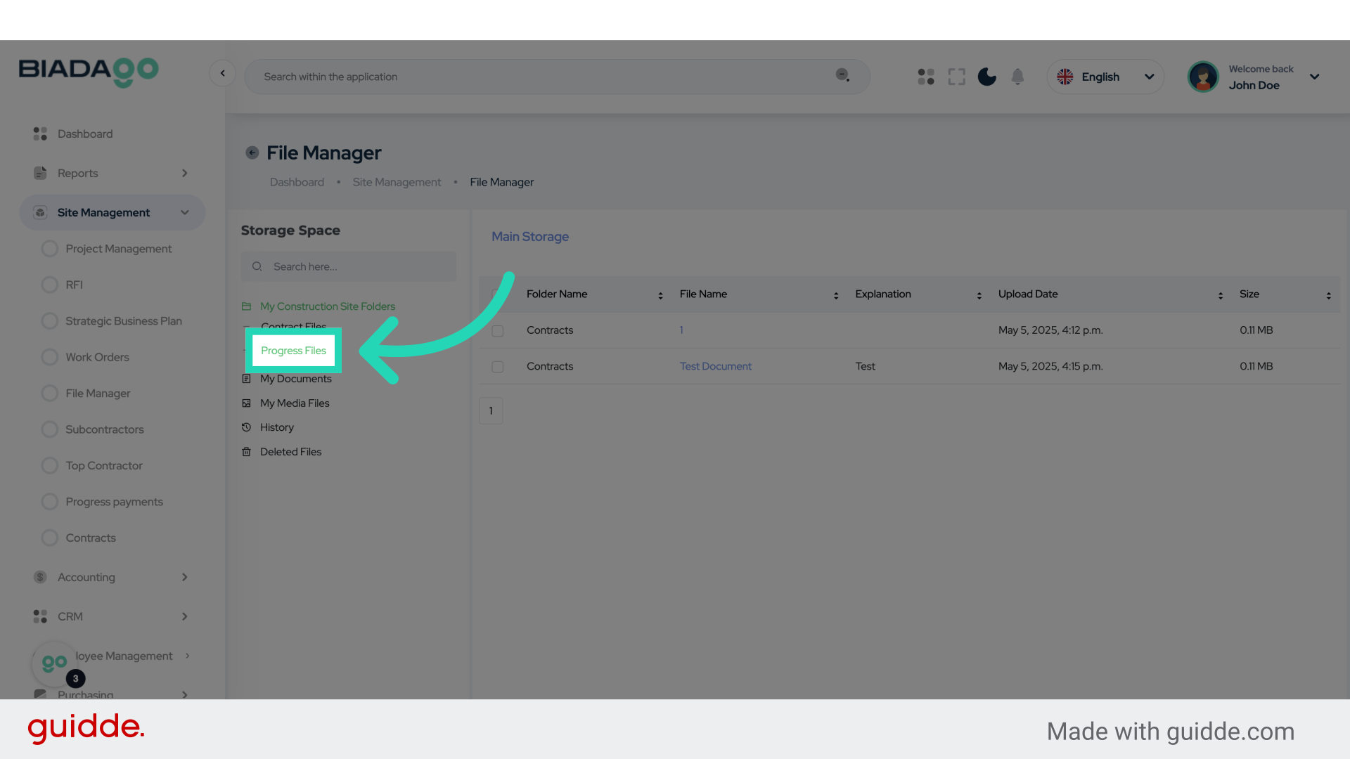This screenshot has height=759, width=1350.
Task: Enter fullscreen mode icon
Action: pyautogui.click(x=956, y=77)
